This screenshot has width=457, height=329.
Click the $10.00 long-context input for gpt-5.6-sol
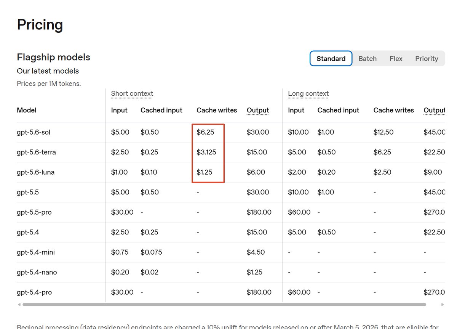[x=299, y=132]
